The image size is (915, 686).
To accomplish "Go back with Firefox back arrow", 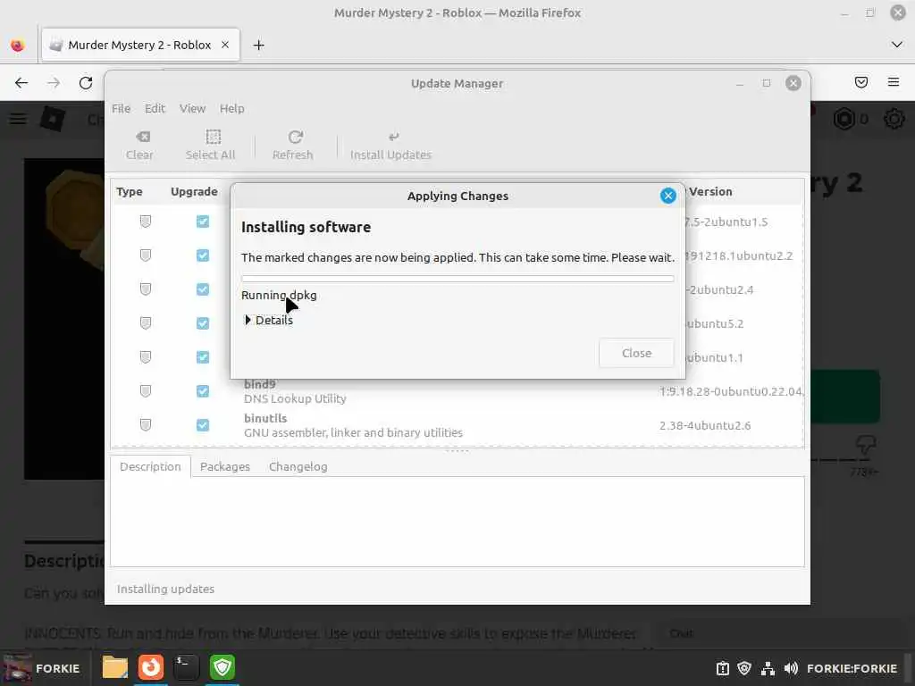I will point(21,83).
